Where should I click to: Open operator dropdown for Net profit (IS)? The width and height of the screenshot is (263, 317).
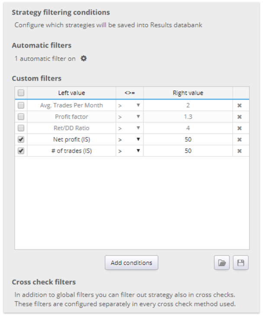coord(129,139)
